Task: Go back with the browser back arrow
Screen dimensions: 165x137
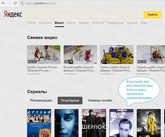Action: point(4,3)
